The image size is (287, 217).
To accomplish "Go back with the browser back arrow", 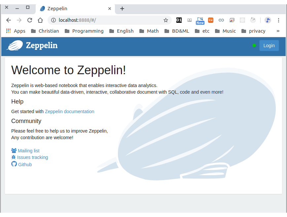I will 9,20.
